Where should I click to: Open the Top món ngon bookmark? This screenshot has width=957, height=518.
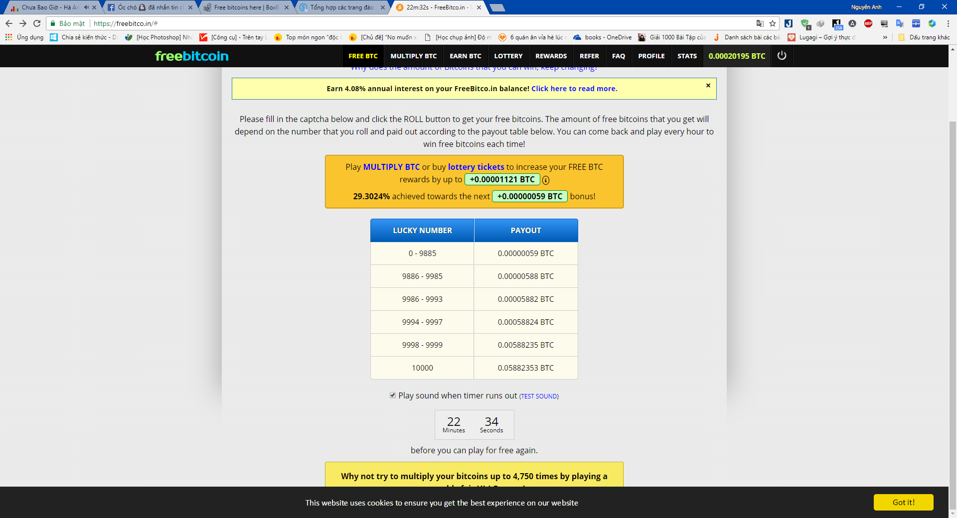tap(308, 37)
